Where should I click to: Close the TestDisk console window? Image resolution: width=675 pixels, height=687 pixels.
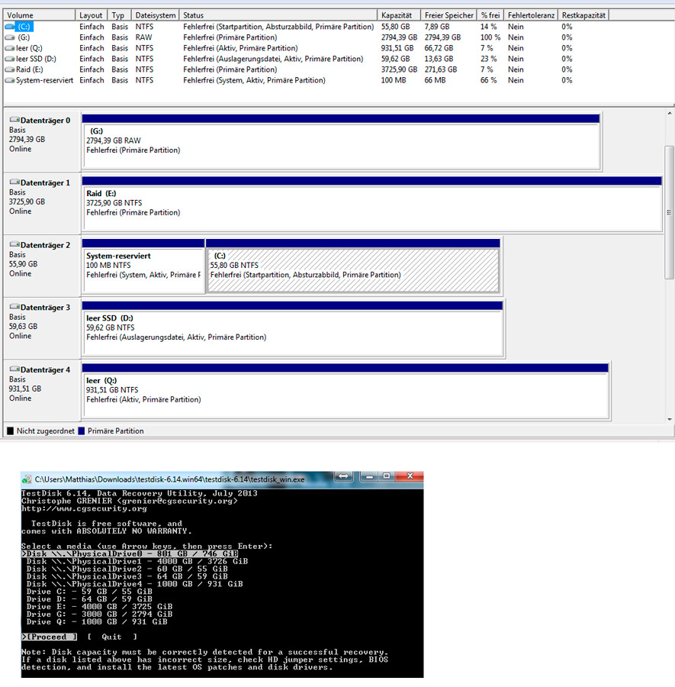click(410, 476)
